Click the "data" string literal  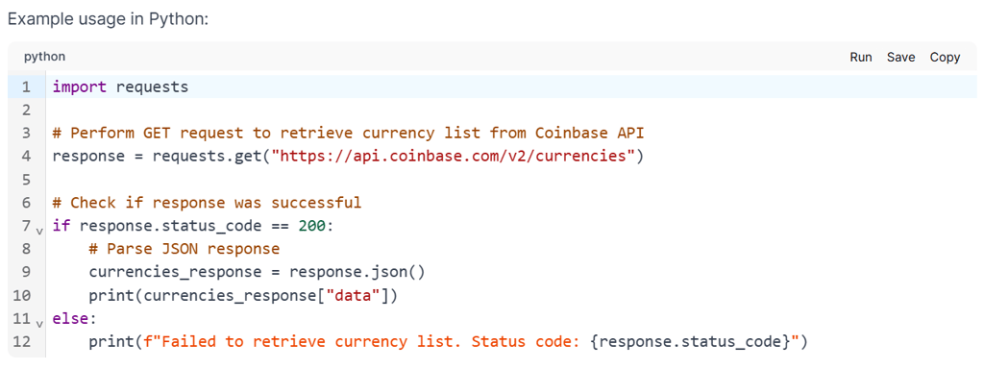(353, 296)
